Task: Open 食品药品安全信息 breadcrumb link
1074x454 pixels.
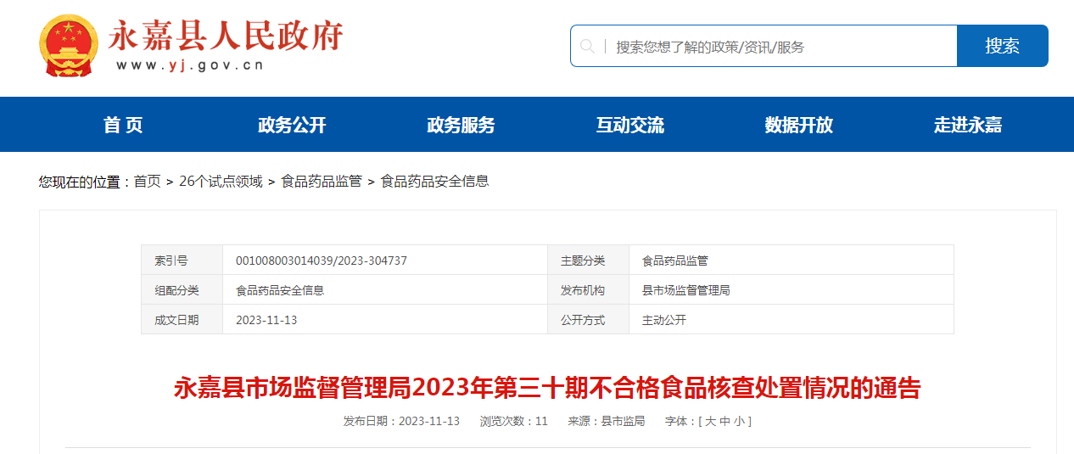Action: [434, 181]
